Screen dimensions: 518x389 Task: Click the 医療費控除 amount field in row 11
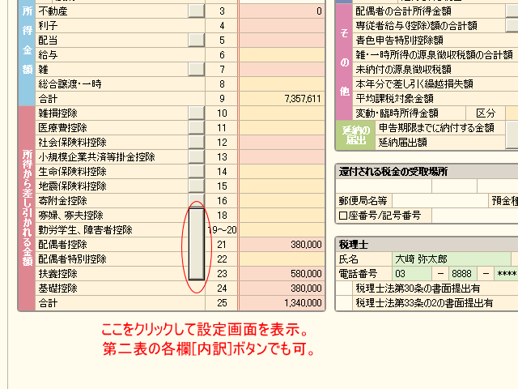(x=282, y=128)
